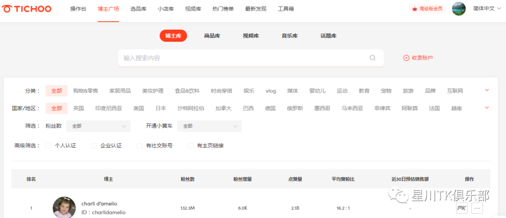Viewport: 506px width, 218px height.
Task: Filter country by 英国
Action: [x=78, y=108]
